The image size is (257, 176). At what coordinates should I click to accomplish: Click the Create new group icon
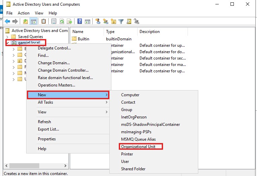106,21
